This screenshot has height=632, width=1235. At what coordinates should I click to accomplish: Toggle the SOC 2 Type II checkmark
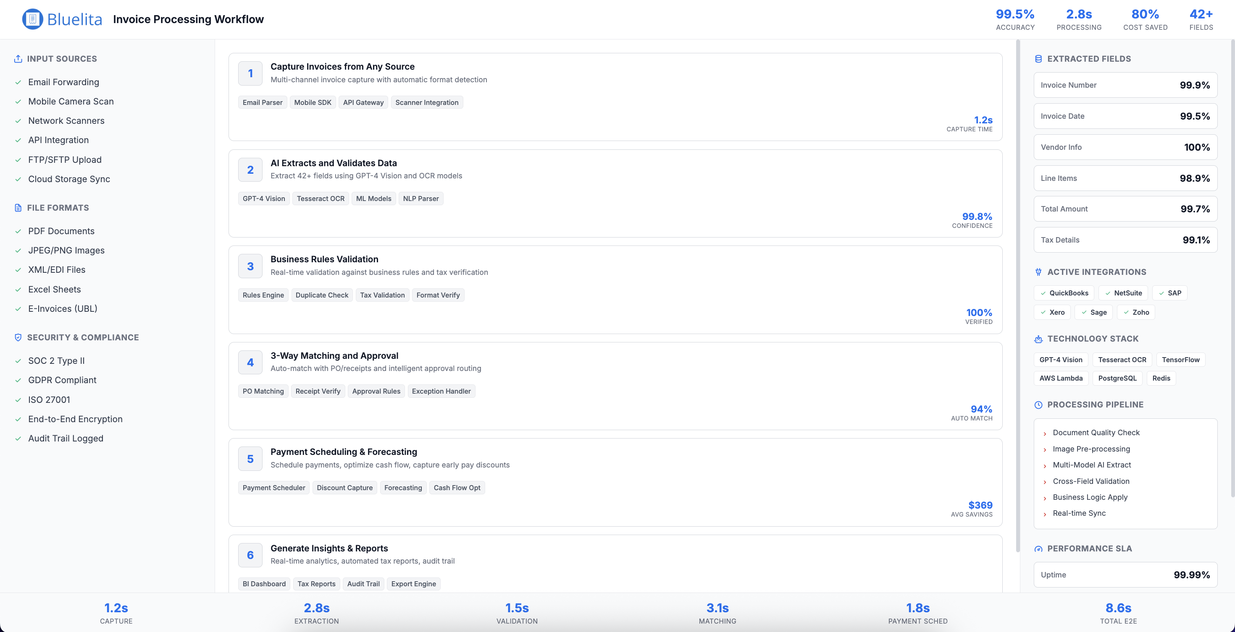[18, 361]
